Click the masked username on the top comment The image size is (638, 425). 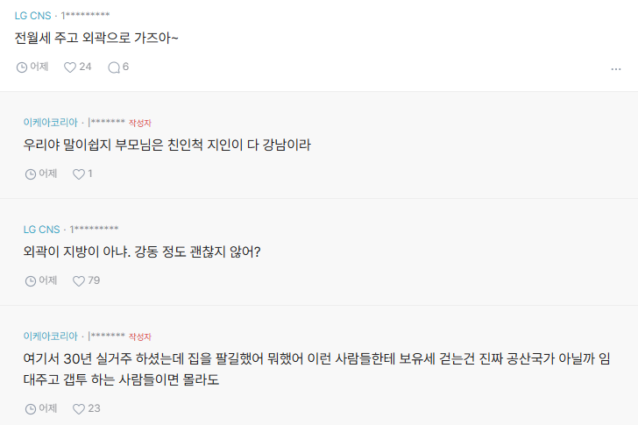click(x=85, y=16)
